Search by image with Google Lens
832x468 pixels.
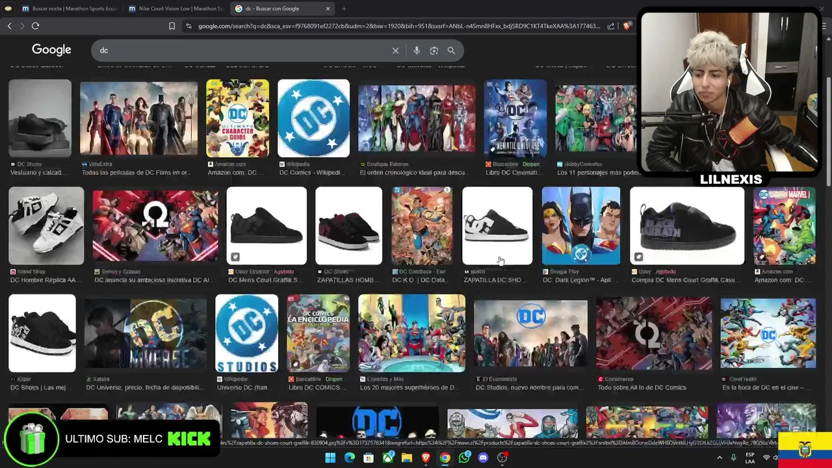(434, 50)
